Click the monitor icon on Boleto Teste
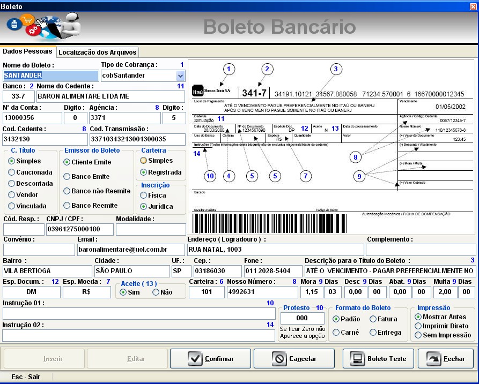The width and height of the screenshot is (479, 384). (x=357, y=359)
